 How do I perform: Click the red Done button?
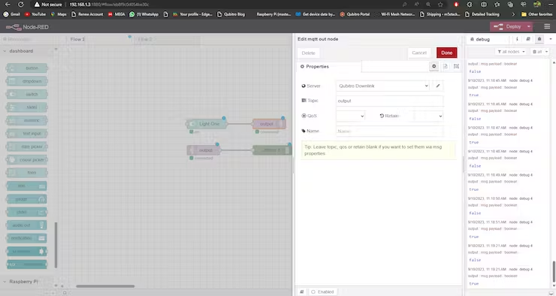coord(447,53)
